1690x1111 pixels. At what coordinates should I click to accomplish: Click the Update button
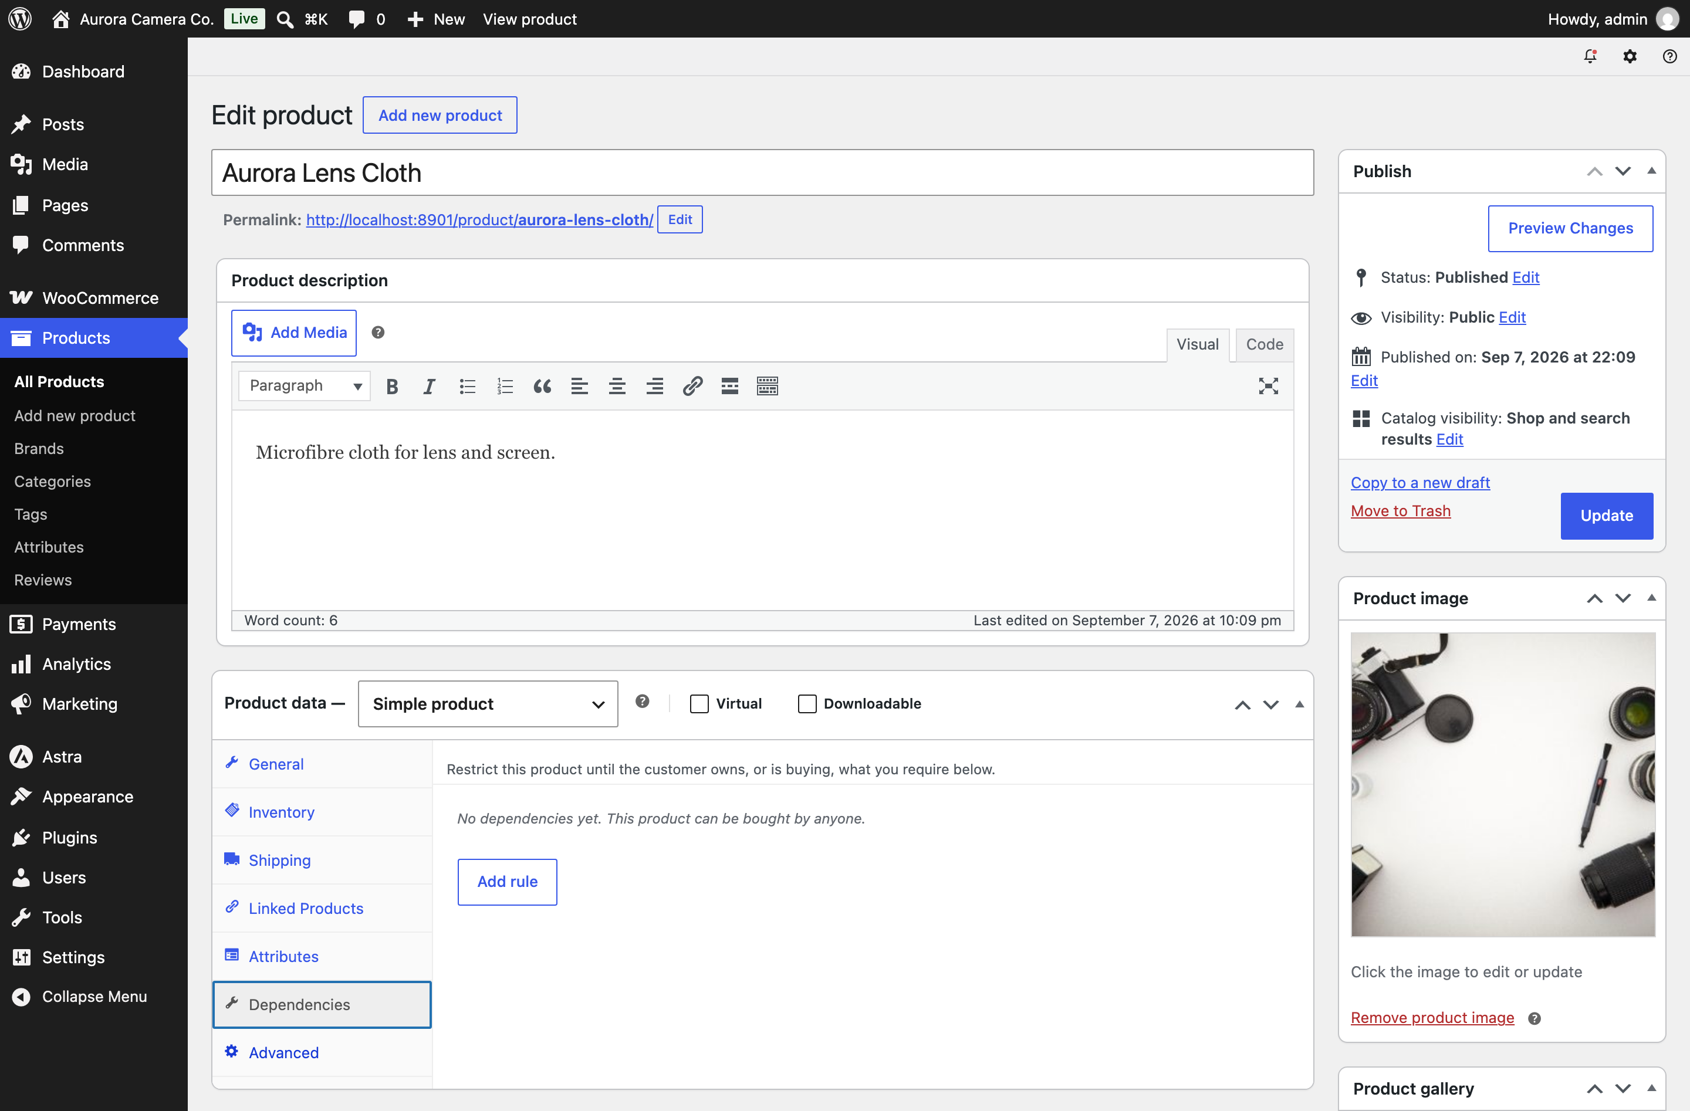coord(1606,516)
